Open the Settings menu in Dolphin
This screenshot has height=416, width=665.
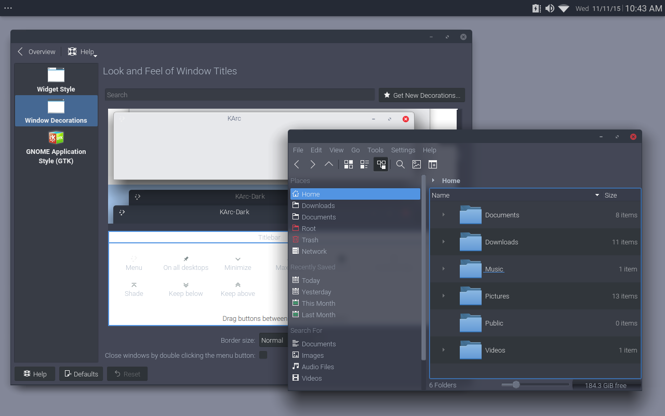403,150
